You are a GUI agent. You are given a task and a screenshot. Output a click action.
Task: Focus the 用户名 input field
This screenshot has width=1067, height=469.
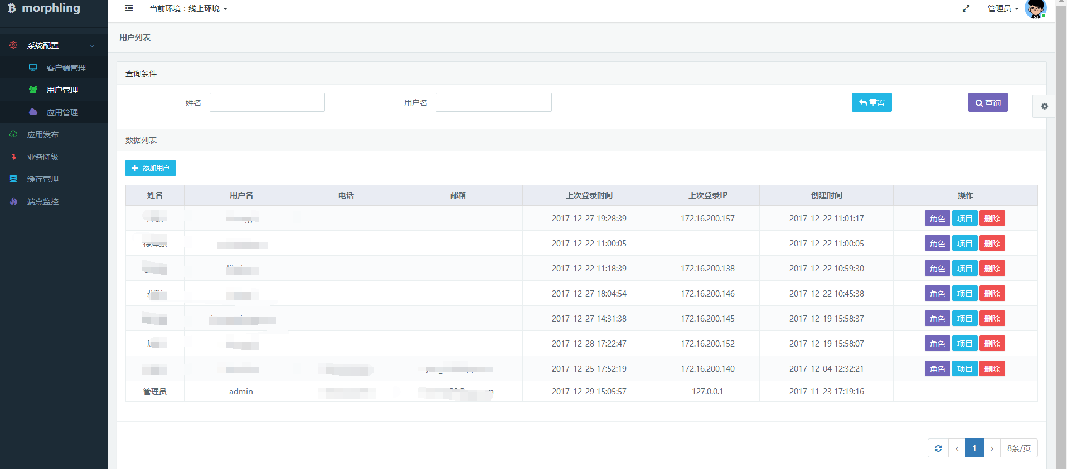click(x=494, y=102)
